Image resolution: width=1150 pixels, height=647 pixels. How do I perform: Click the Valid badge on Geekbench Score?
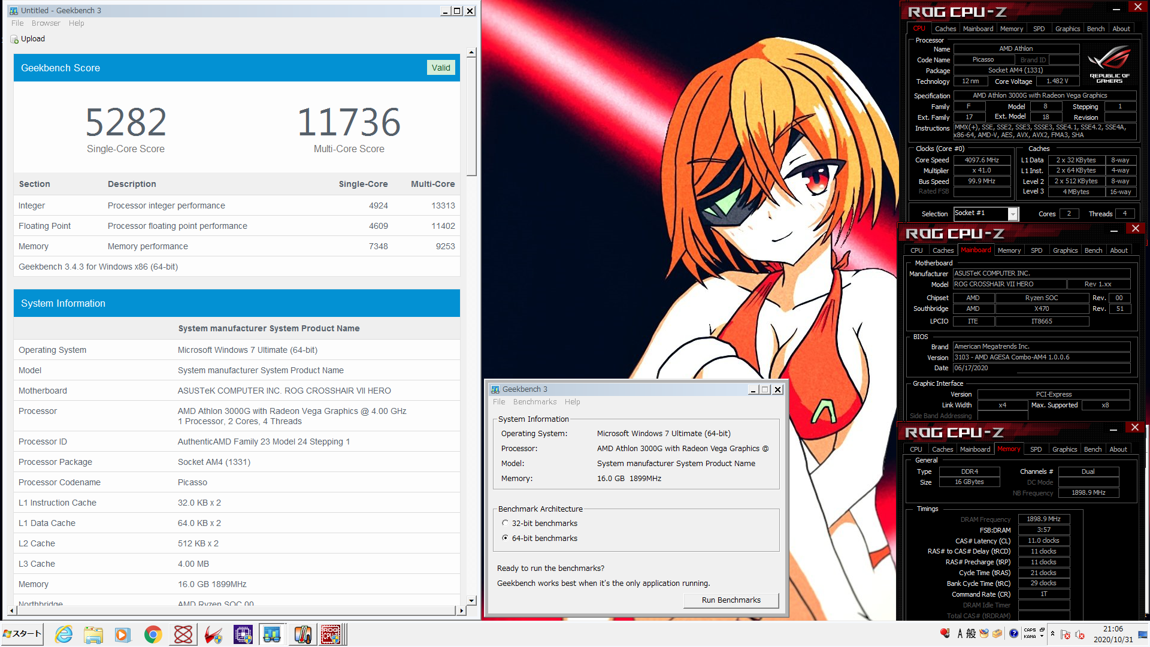click(441, 68)
